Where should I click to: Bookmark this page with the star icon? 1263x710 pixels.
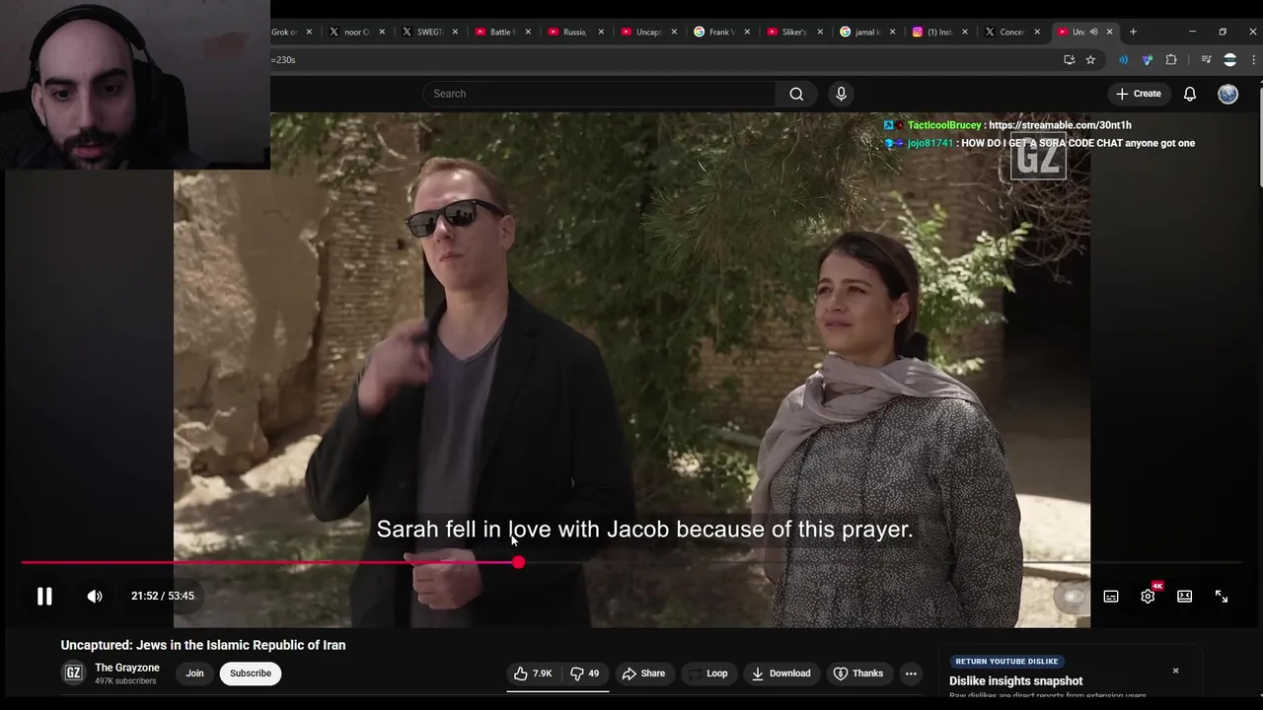[1090, 60]
